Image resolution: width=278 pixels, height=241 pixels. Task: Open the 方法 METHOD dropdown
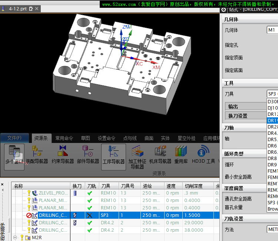tap(272, 229)
